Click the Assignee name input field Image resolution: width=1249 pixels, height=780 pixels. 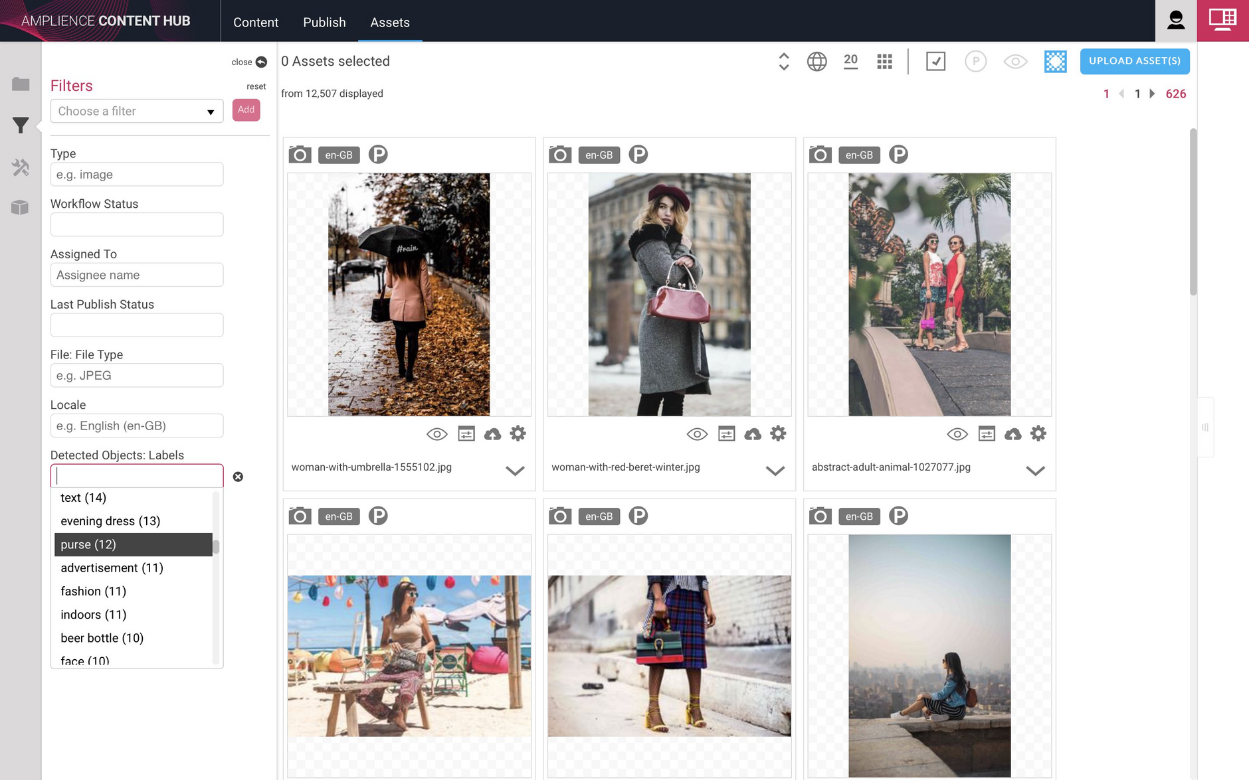click(137, 275)
